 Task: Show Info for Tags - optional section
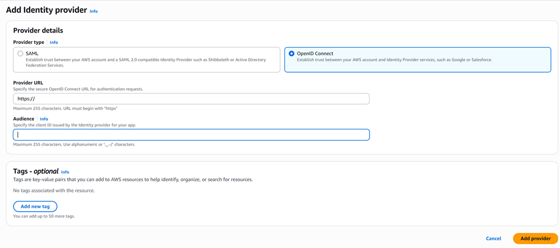coord(65,172)
